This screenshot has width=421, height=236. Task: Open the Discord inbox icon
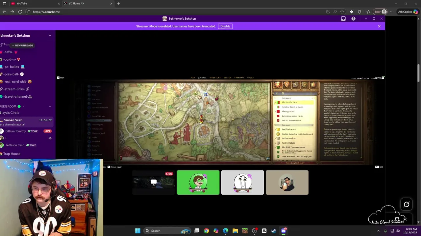(x=343, y=19)
